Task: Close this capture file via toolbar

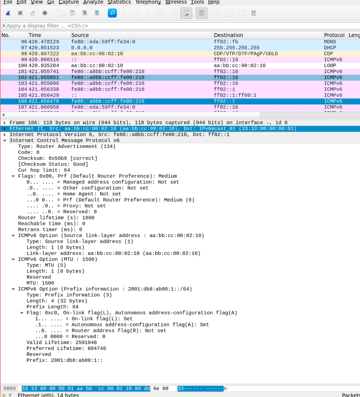Action: (x=85, y=13)
